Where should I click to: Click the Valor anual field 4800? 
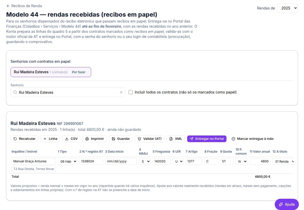click(260, 161)
